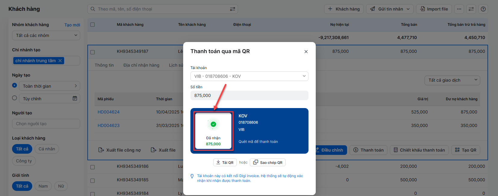Click the search magnifier icon
The height and width of the screenshot is (196, 498).
pos(93,9)
